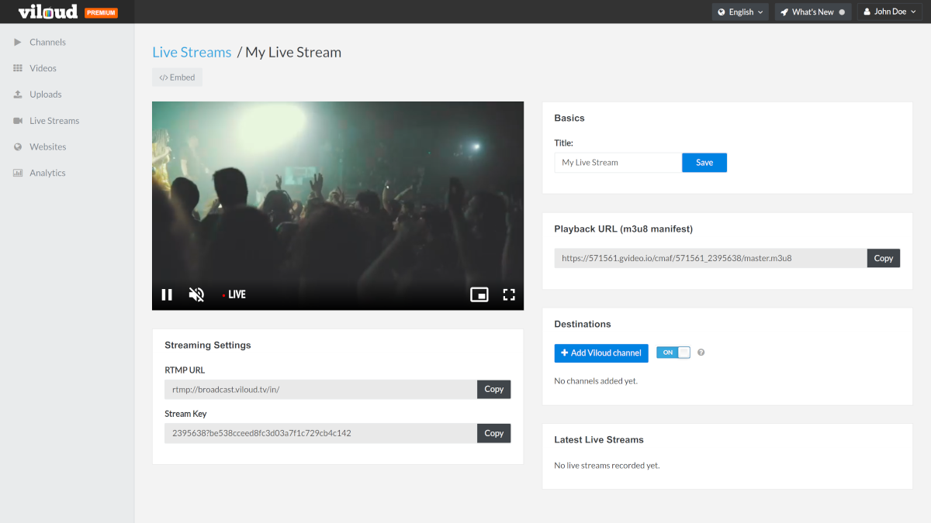
Task: Enable picture-in-picture mode on the player
Action: (479, 294)
